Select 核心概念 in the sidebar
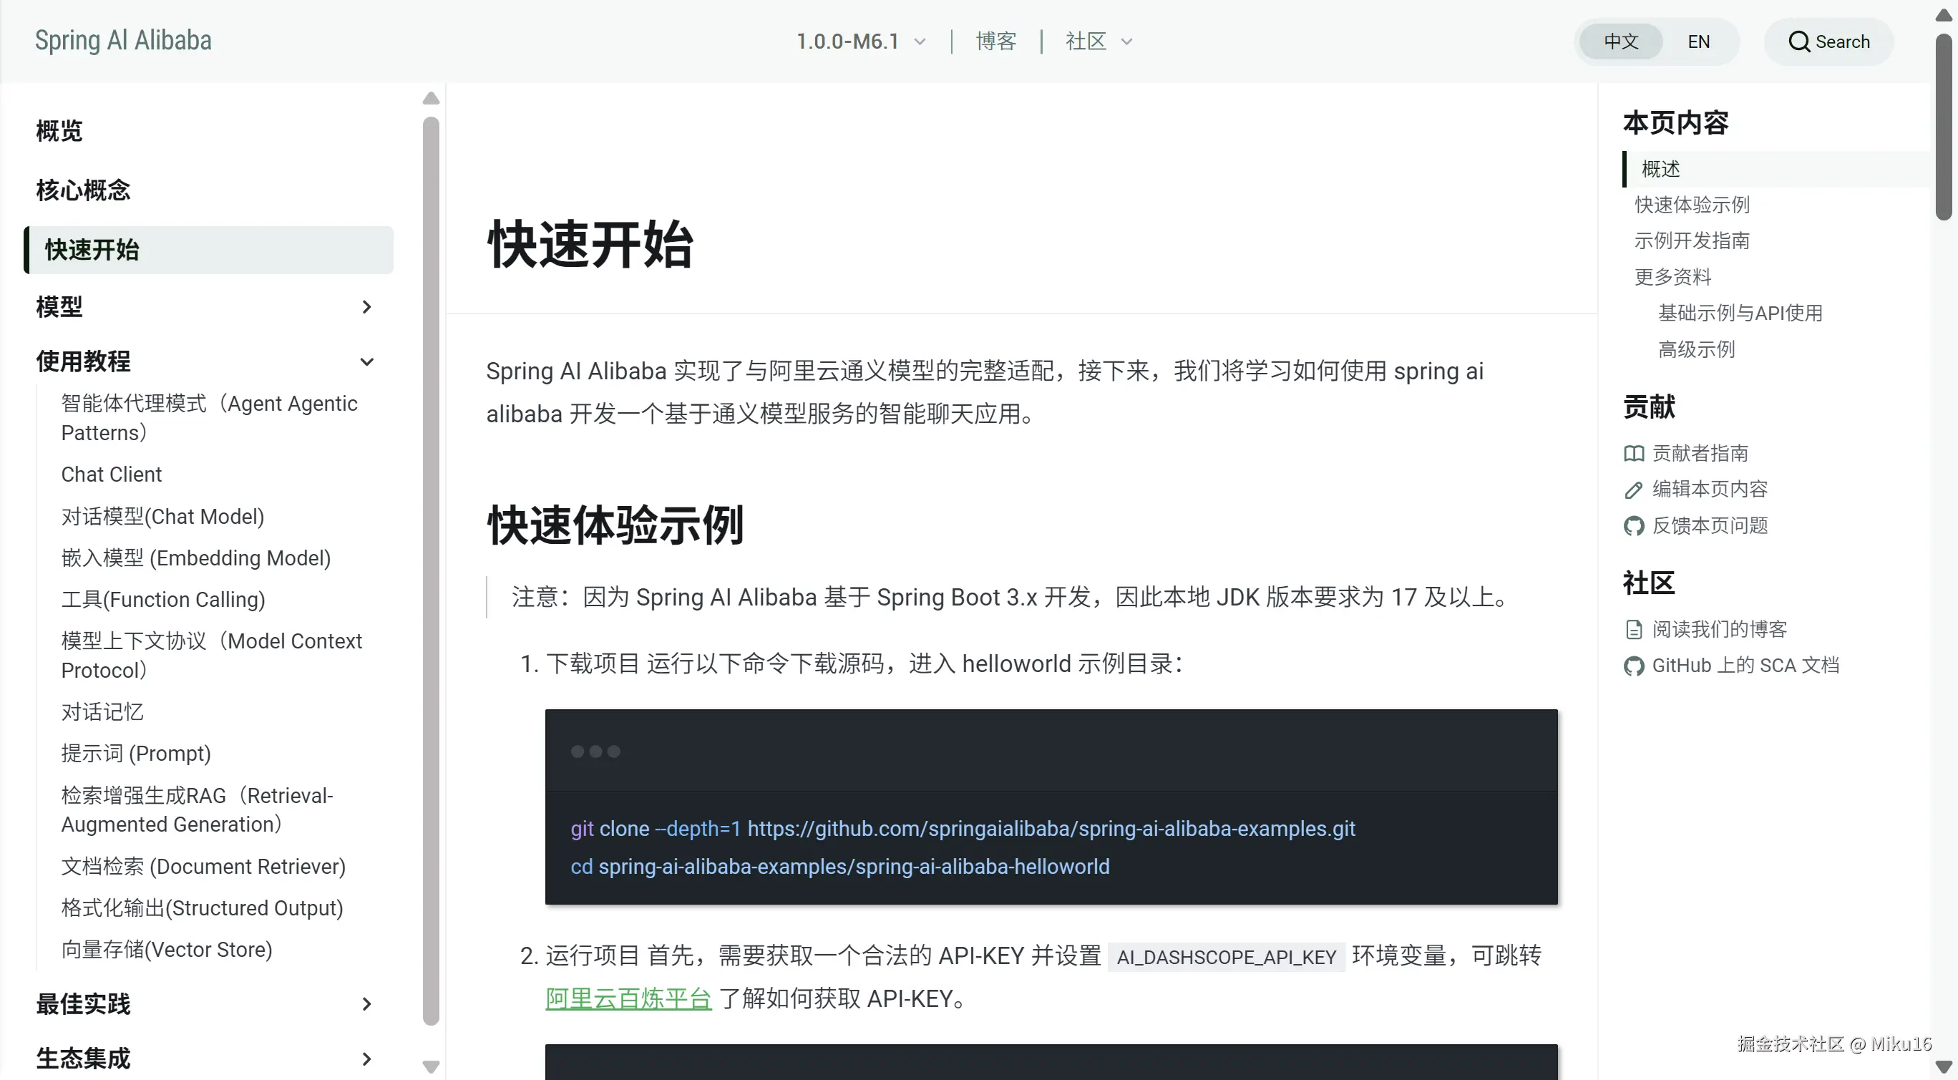 pos(84,190)
